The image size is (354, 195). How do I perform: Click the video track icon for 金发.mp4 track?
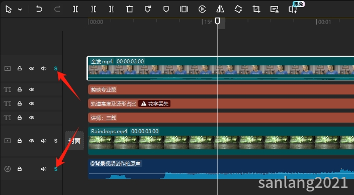8,68
